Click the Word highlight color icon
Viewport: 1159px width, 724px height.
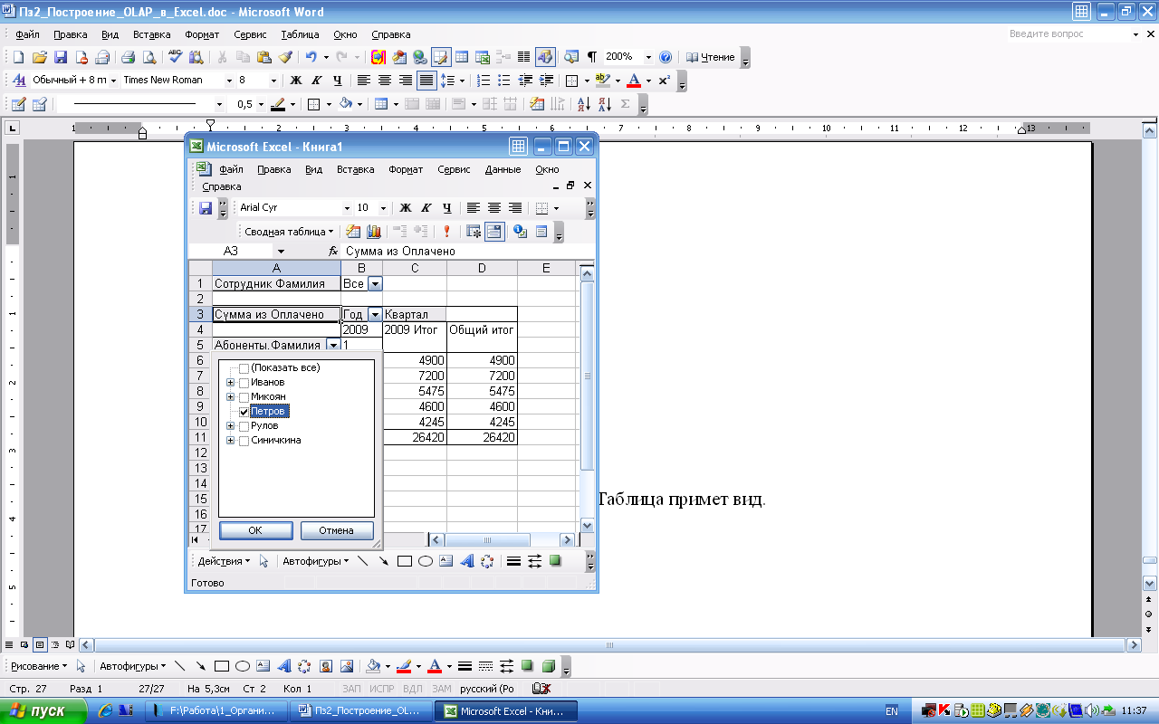tap(603, 81)
